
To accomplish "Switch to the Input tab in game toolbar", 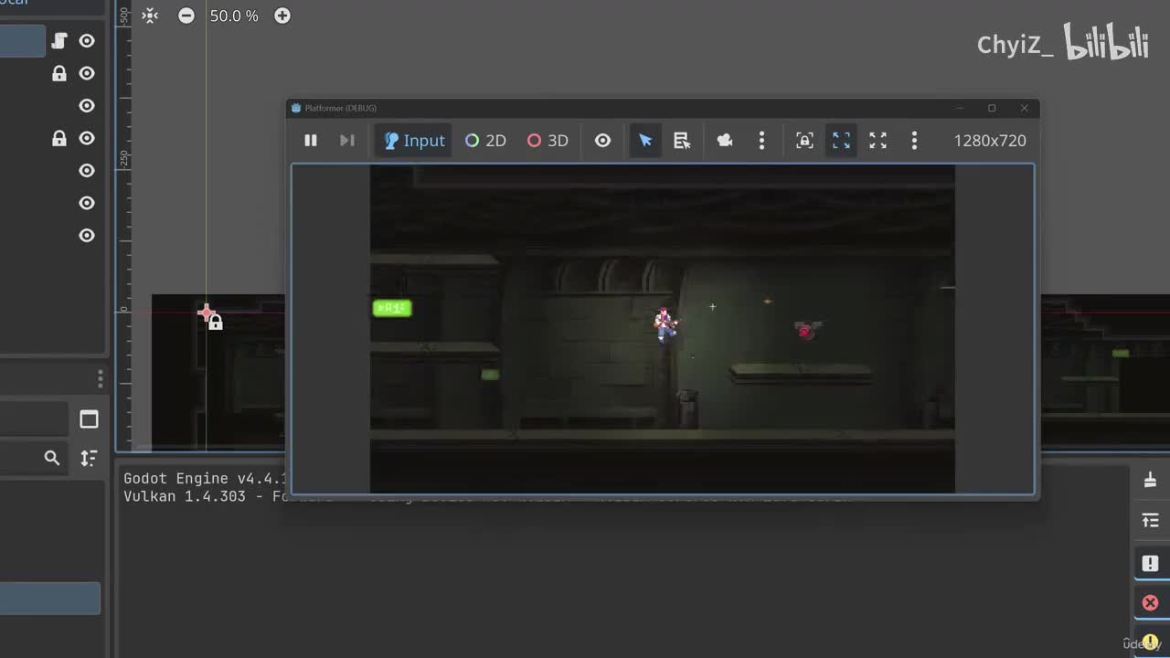I will tap(414, 141).
